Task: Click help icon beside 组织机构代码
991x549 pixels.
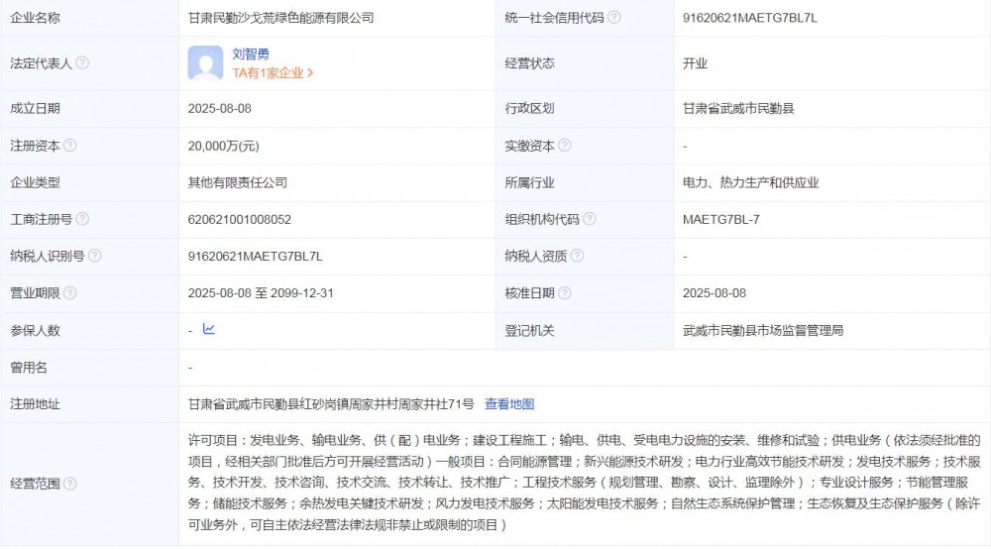Action: [590, 219]
